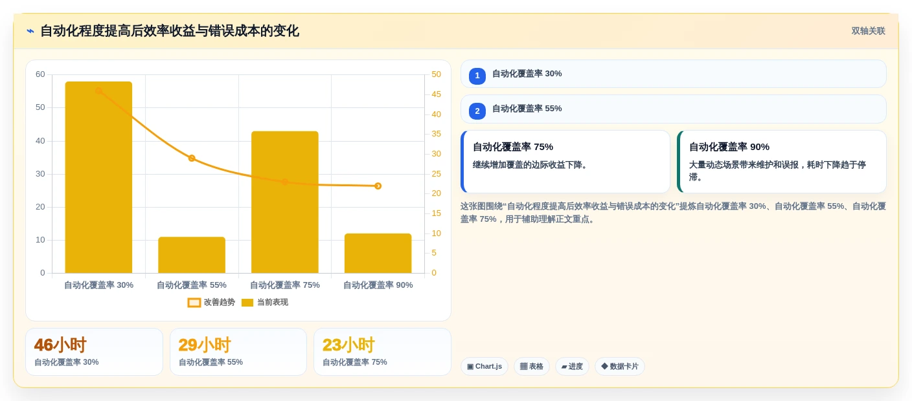Open the 46小时 stat card

click(94, 352)
